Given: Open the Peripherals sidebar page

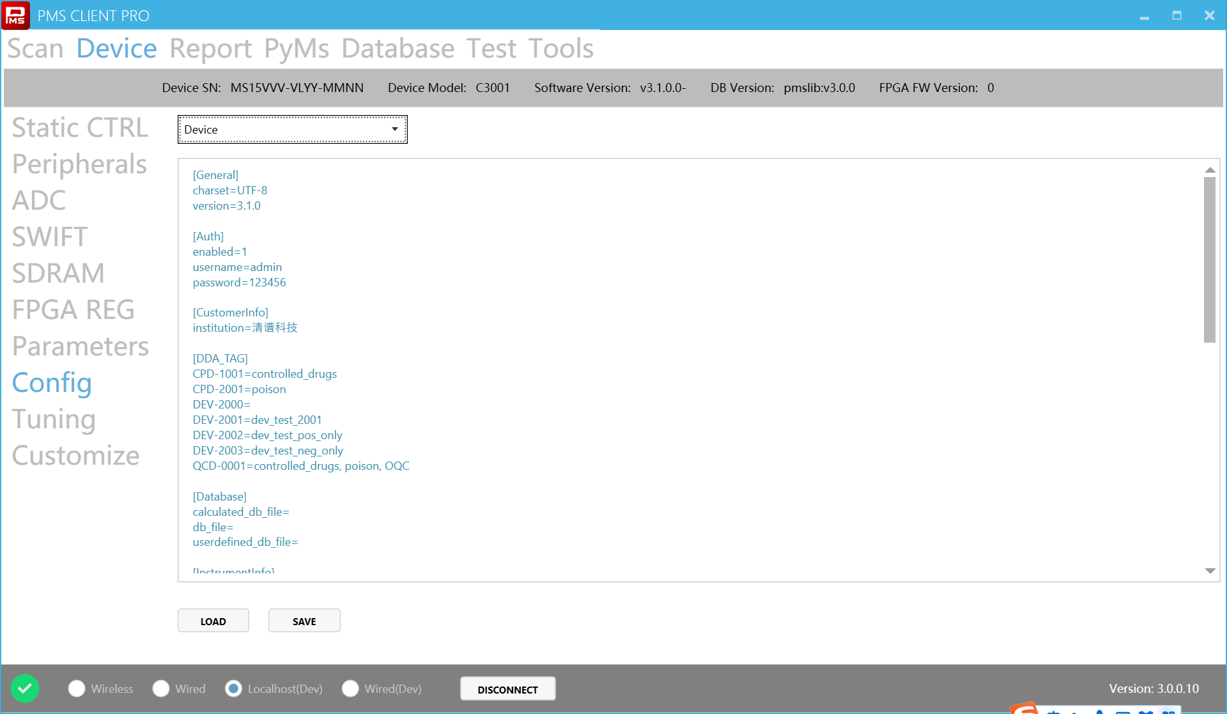Looking at the screenshot, I should tap(79, 164).
